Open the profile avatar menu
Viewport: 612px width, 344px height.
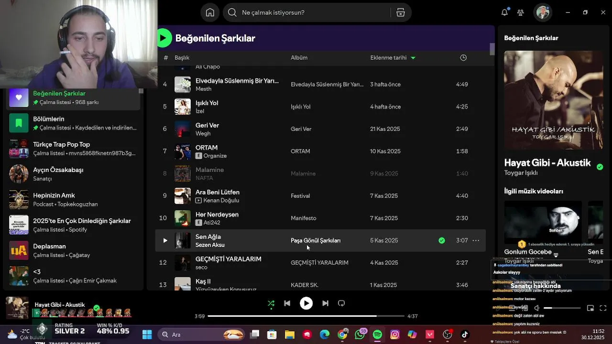pyautogui.click(x=543, y=12)
